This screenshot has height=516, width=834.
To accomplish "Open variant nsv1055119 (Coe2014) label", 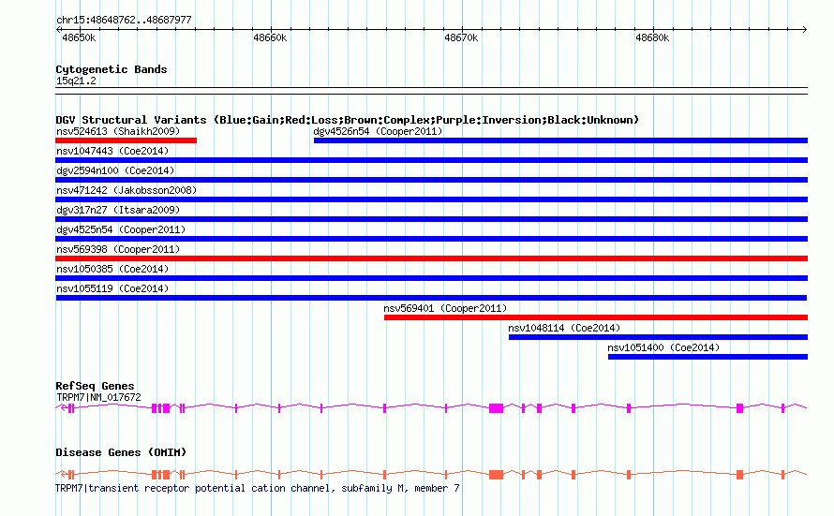I will click(x=112, y=288).
